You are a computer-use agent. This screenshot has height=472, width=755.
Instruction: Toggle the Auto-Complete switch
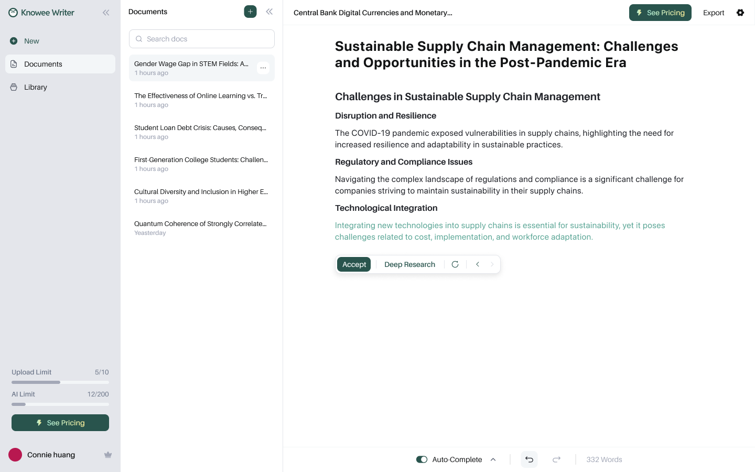click(422, 459)
